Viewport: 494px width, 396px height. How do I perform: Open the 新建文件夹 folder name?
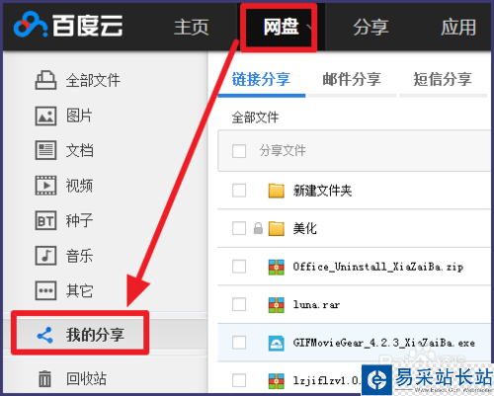pyautogui.click(x=322, y=191)
